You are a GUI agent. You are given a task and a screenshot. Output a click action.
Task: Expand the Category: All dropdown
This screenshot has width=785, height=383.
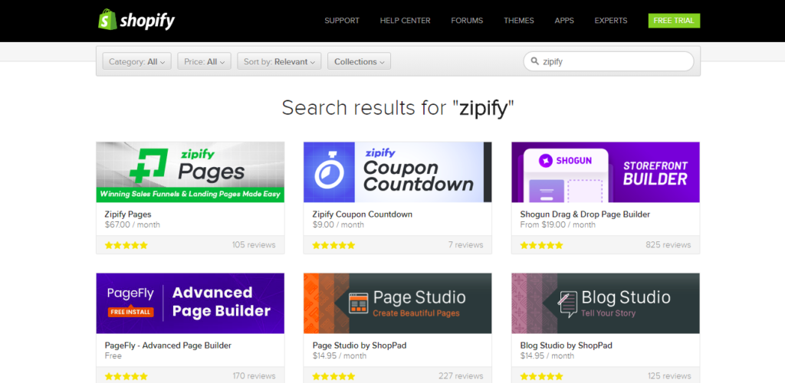click(136, 61)
